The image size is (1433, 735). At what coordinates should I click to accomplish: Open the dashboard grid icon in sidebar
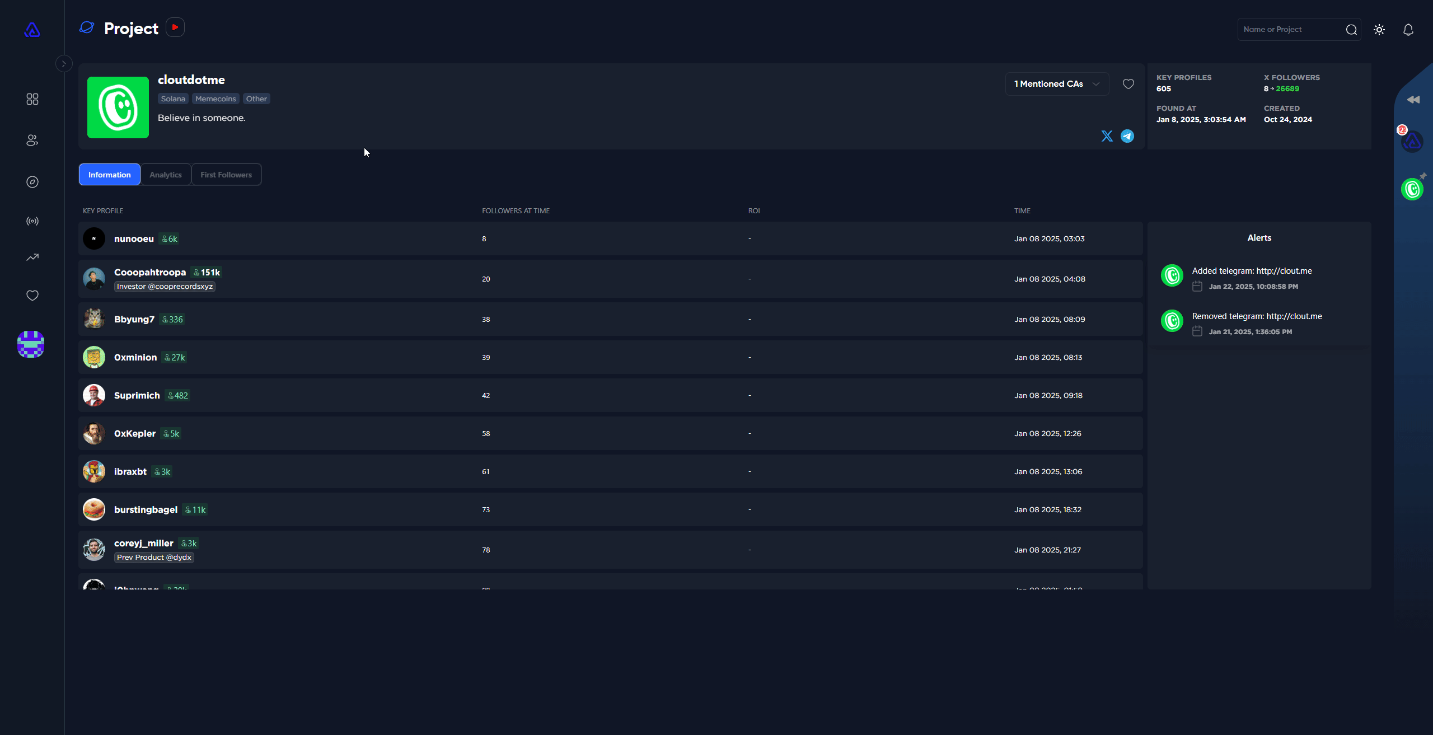(32, 99)
